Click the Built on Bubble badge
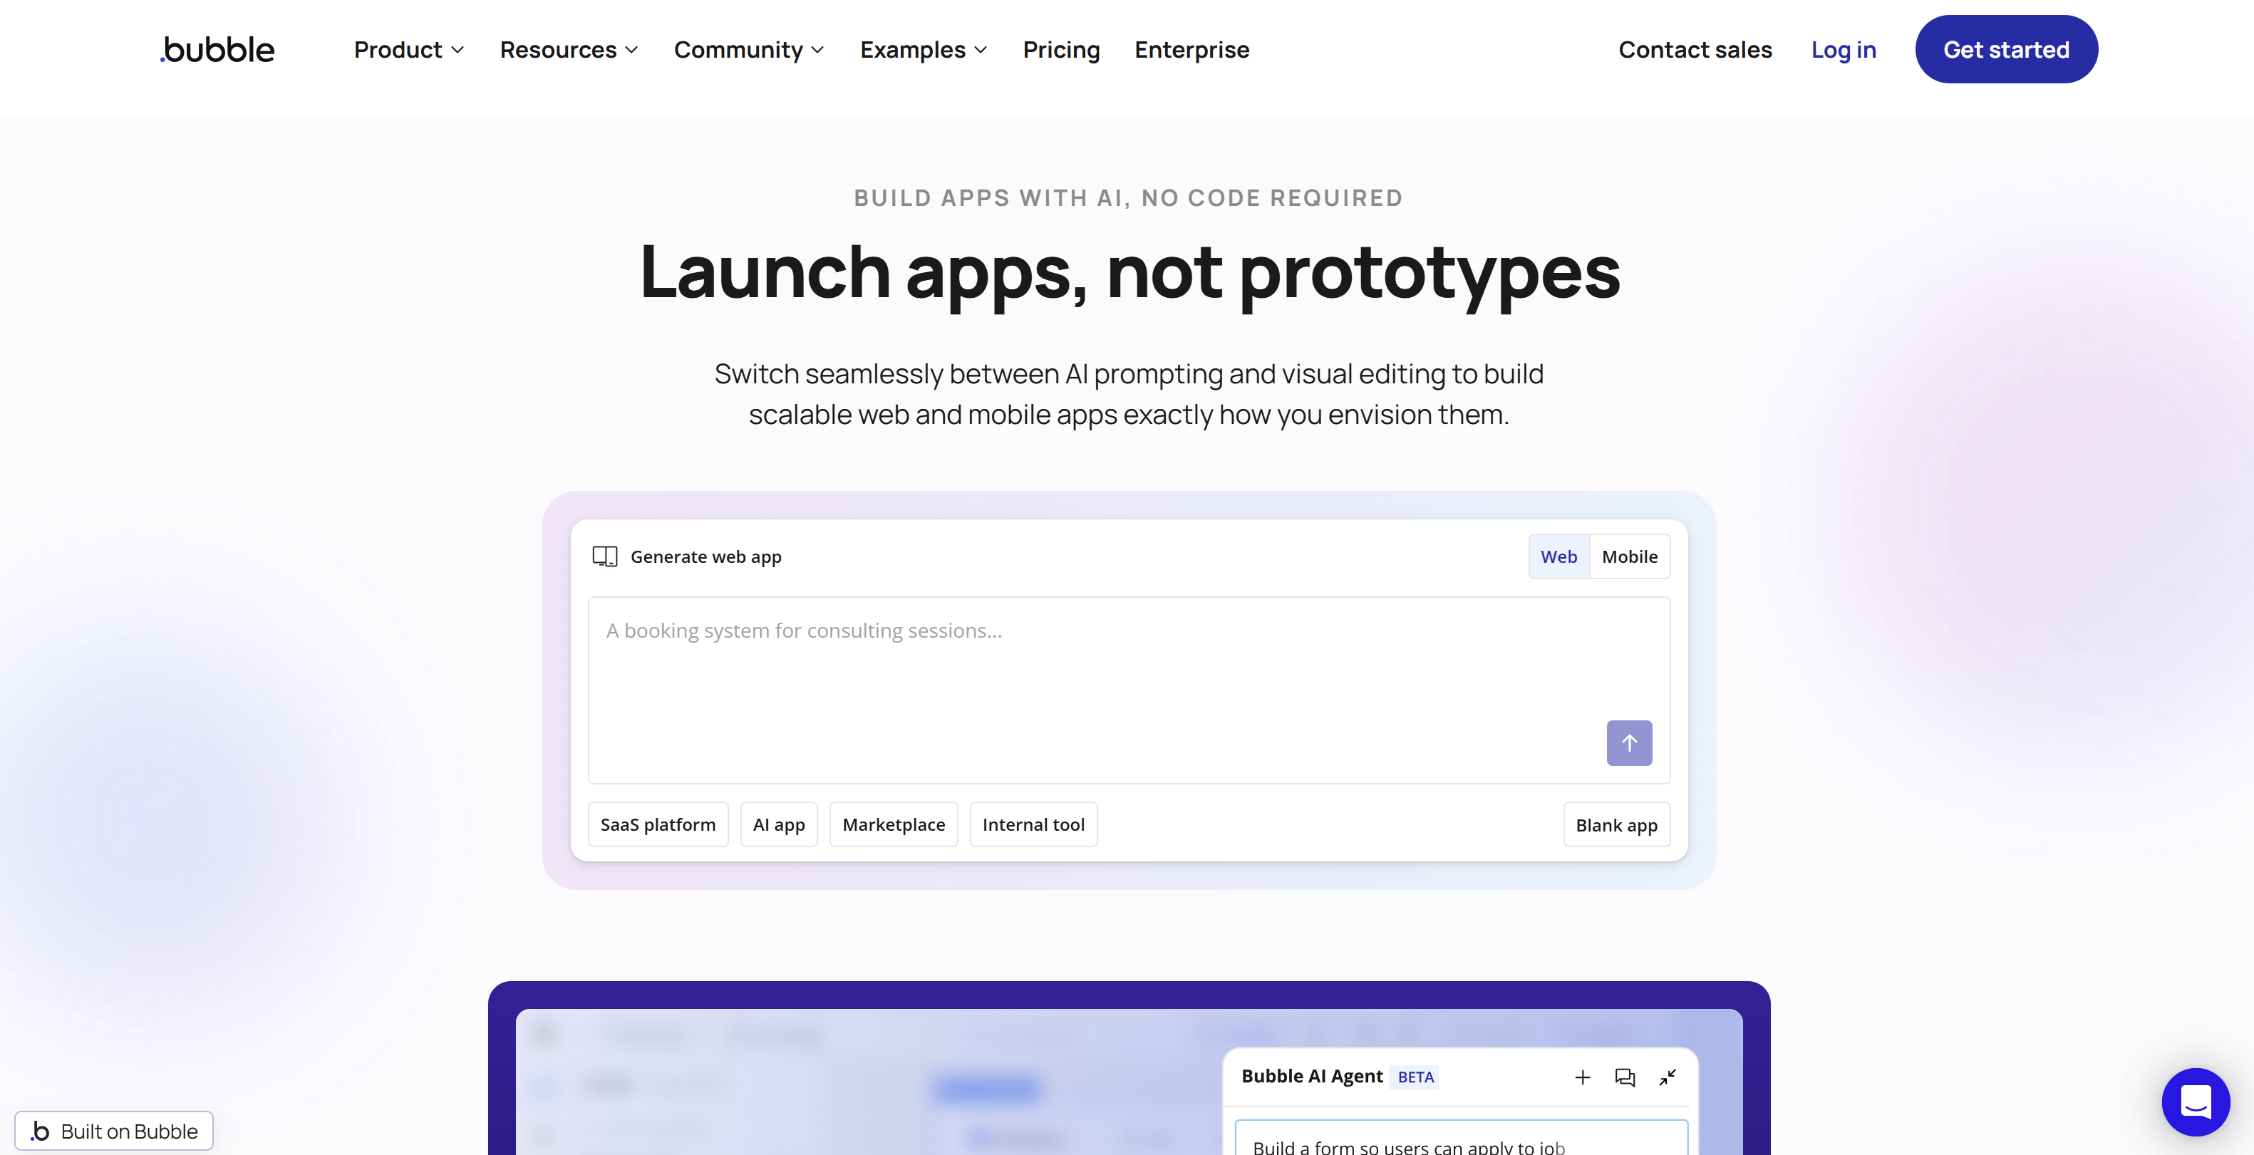 (x=114, y=1131)
